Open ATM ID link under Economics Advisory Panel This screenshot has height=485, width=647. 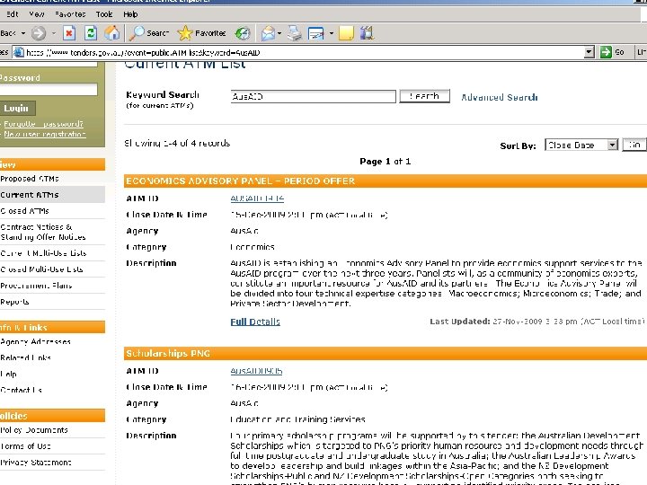pos(257,198)
